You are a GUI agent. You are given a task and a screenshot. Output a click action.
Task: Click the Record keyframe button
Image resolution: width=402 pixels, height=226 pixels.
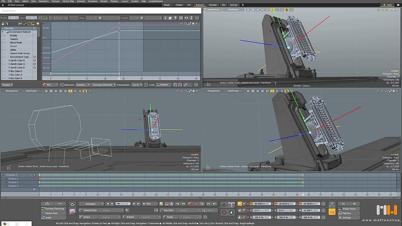pos(196,204)
